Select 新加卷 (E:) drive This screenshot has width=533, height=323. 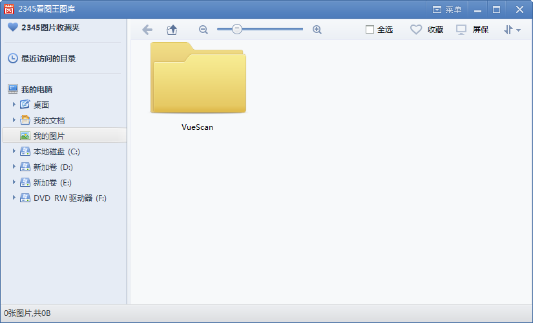[x=52, y=183]
